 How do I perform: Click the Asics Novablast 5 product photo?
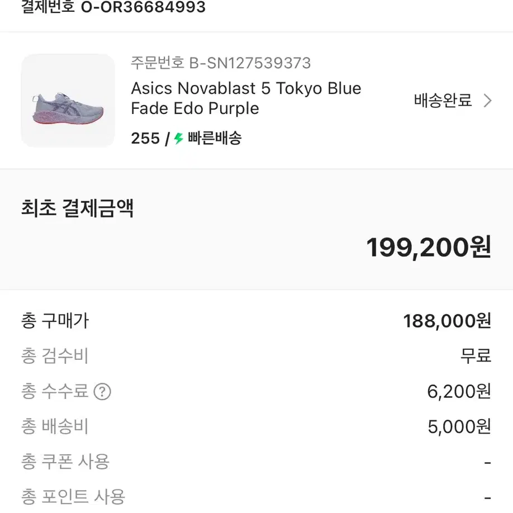(68, 101)
